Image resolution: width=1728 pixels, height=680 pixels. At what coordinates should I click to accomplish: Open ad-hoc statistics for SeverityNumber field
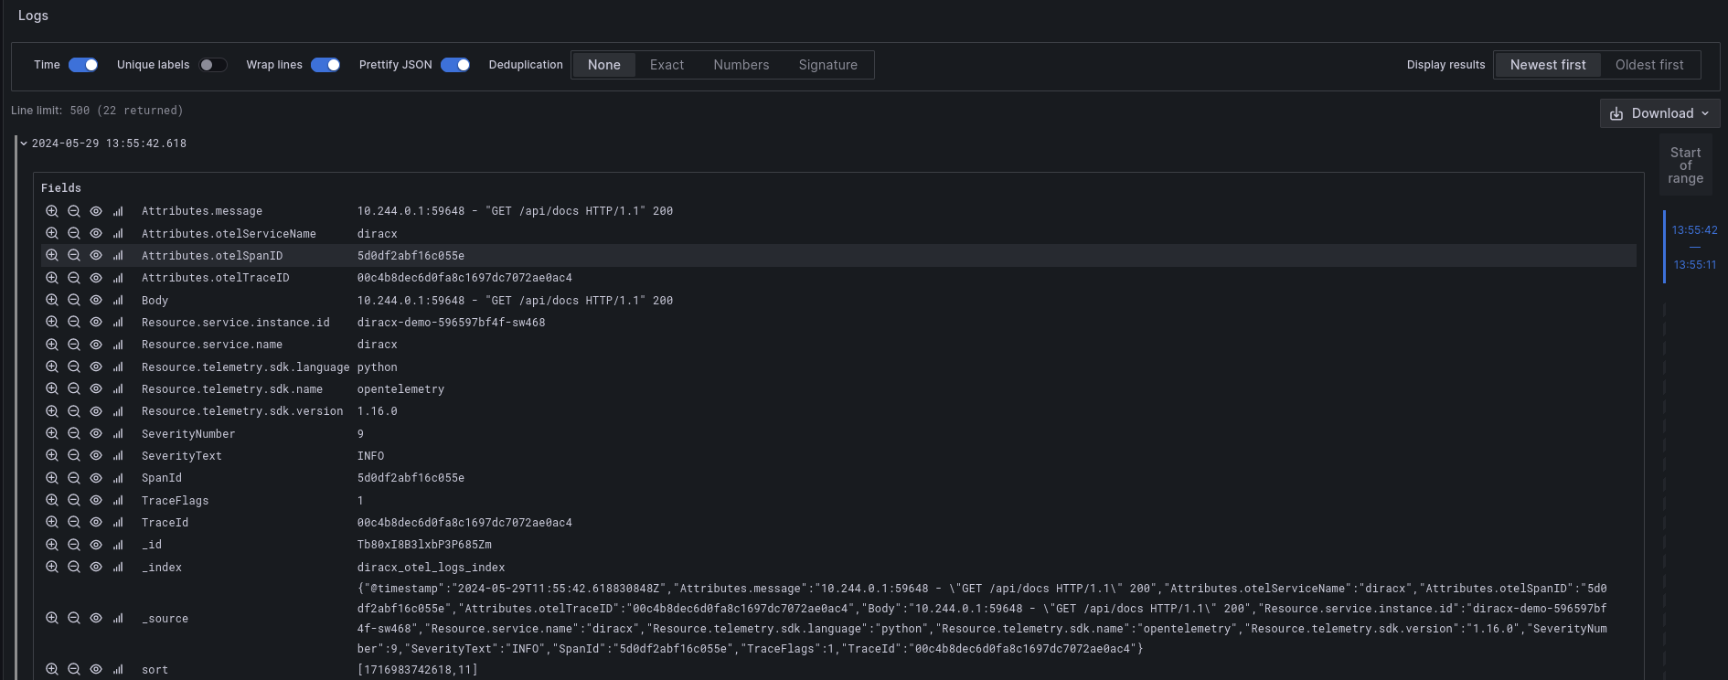click(x=118, y=434)
